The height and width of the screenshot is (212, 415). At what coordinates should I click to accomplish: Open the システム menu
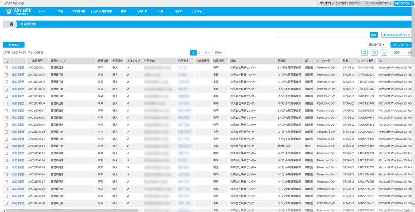pos(197,12)
